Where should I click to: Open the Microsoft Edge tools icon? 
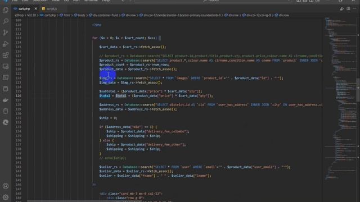pyautogui.click(x=6, y=122)
